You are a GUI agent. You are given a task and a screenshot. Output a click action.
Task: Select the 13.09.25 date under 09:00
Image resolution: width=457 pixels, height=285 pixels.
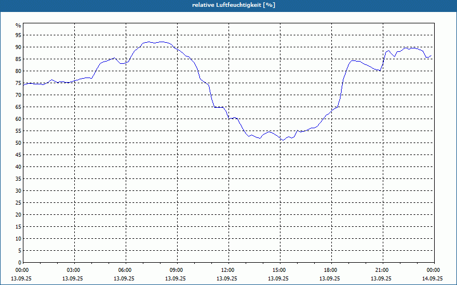[x=175, y=279]
